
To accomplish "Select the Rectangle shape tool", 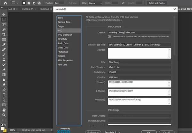I will pyautogui.click(x=4, y=105).
